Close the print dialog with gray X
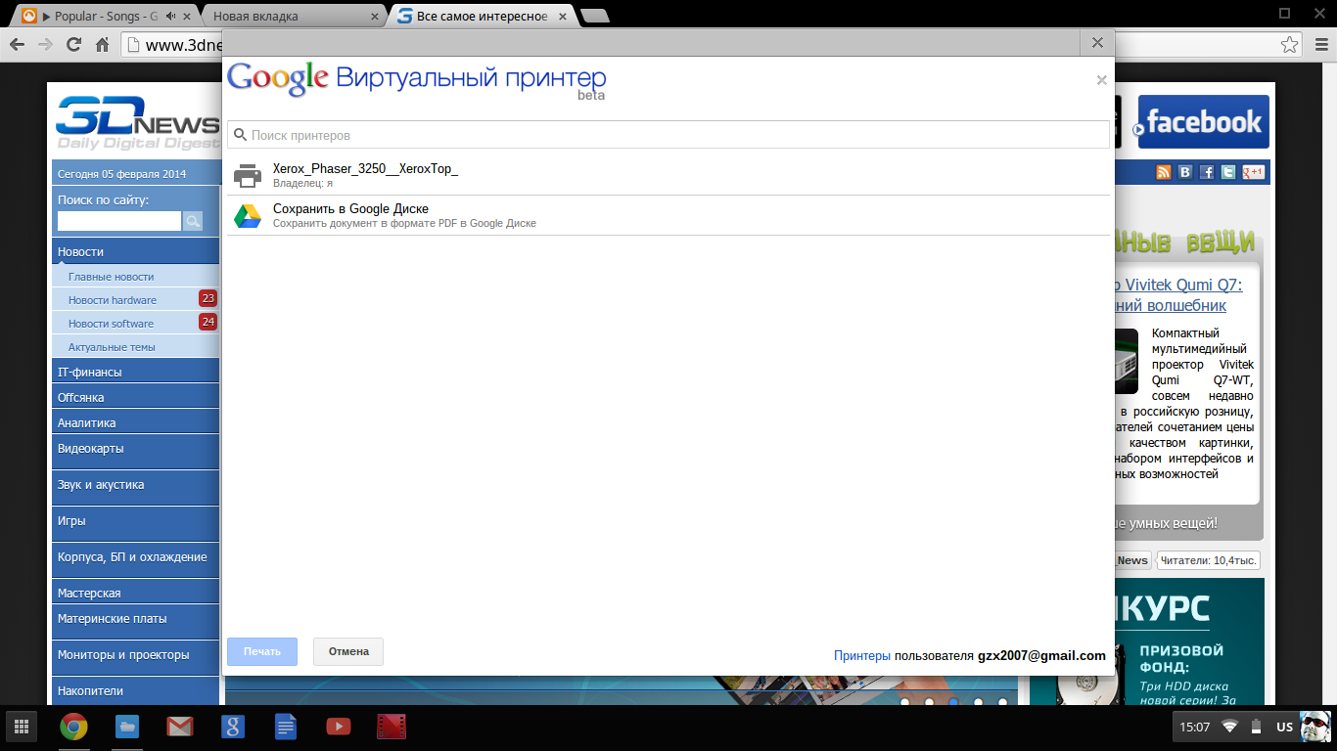The image size is (1337, 751). 1101,80
